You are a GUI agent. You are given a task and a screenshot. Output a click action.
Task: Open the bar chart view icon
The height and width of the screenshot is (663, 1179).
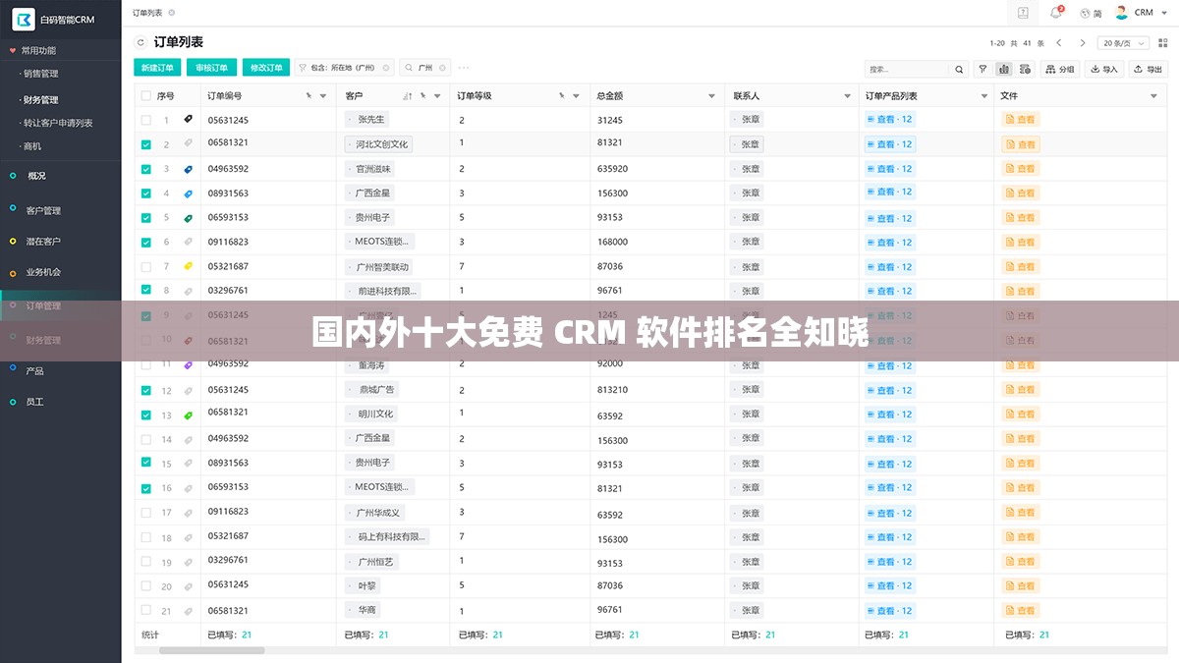tap(1003, 69)
